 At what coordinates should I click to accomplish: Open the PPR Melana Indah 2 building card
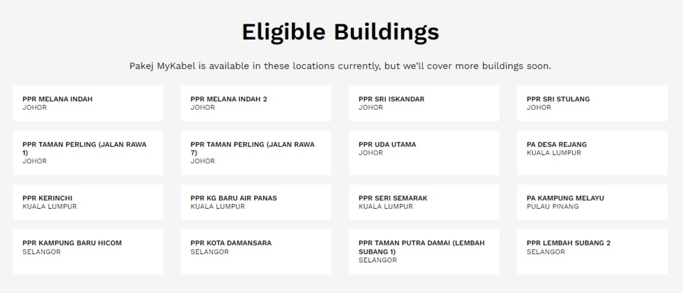coord(256,103)
